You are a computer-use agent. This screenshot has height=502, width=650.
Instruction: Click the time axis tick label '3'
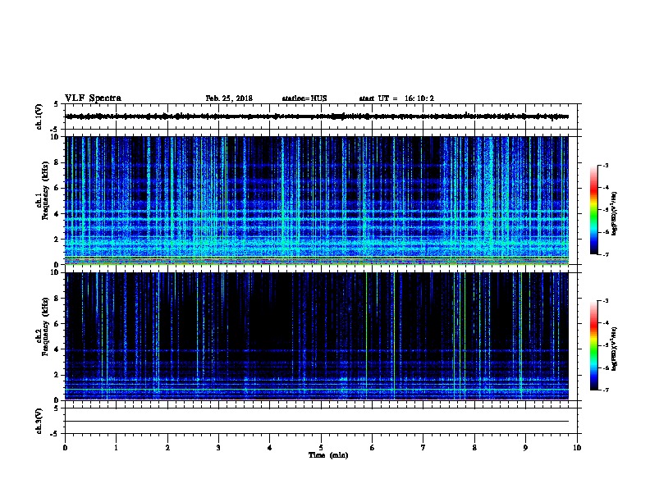click(x=218, y=448)
